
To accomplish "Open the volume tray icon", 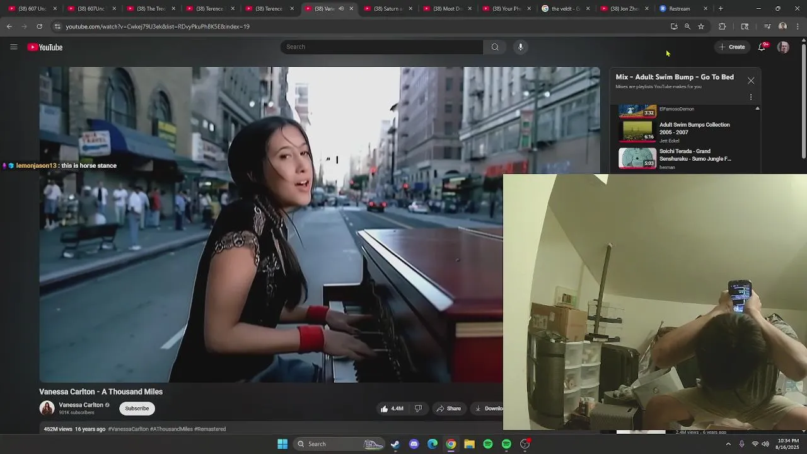I will coord(765,444).
